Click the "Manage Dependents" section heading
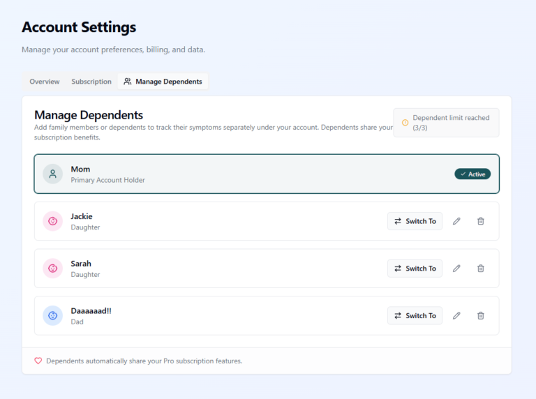Viewport: 536px width, 399px height. pyautogui.click(x=89, y=115)
